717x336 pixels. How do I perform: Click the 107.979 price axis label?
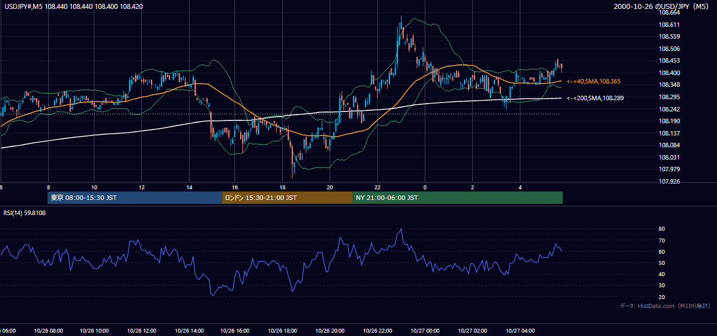tap(670, 169)
